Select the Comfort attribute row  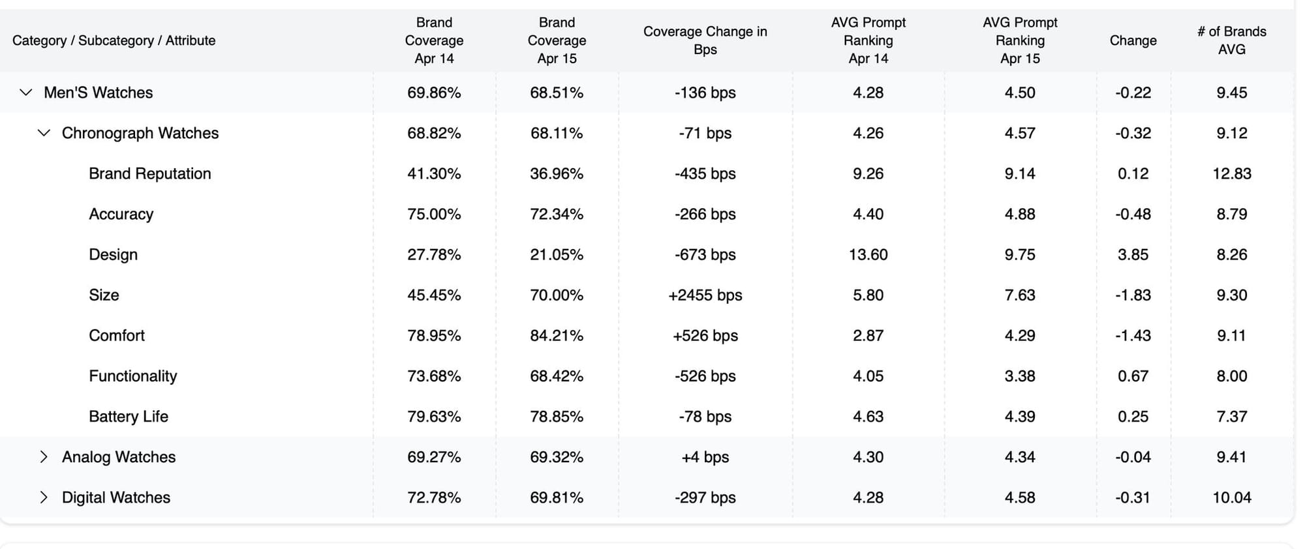[x=116, y=335]
